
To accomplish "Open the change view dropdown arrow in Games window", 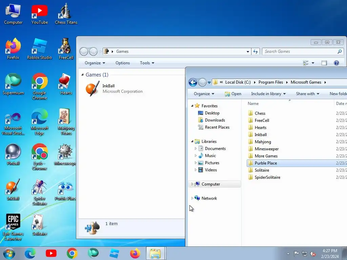I will [x=313, y=63].
